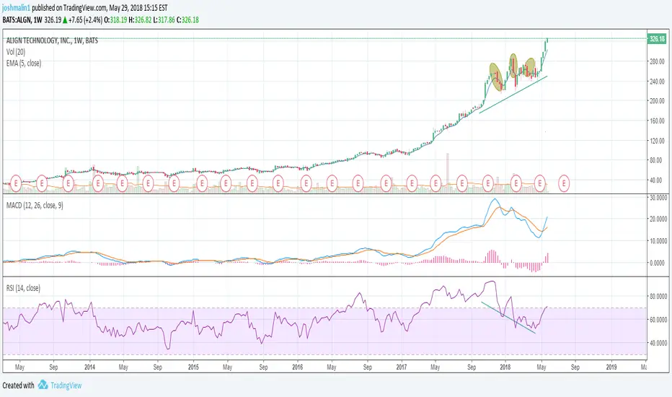672x397 pixels.
Task: Open the blue TradingView text link
Action: [66, 385]
